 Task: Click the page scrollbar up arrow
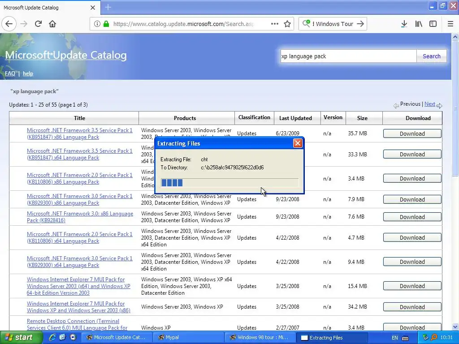[x=455, y=37]
